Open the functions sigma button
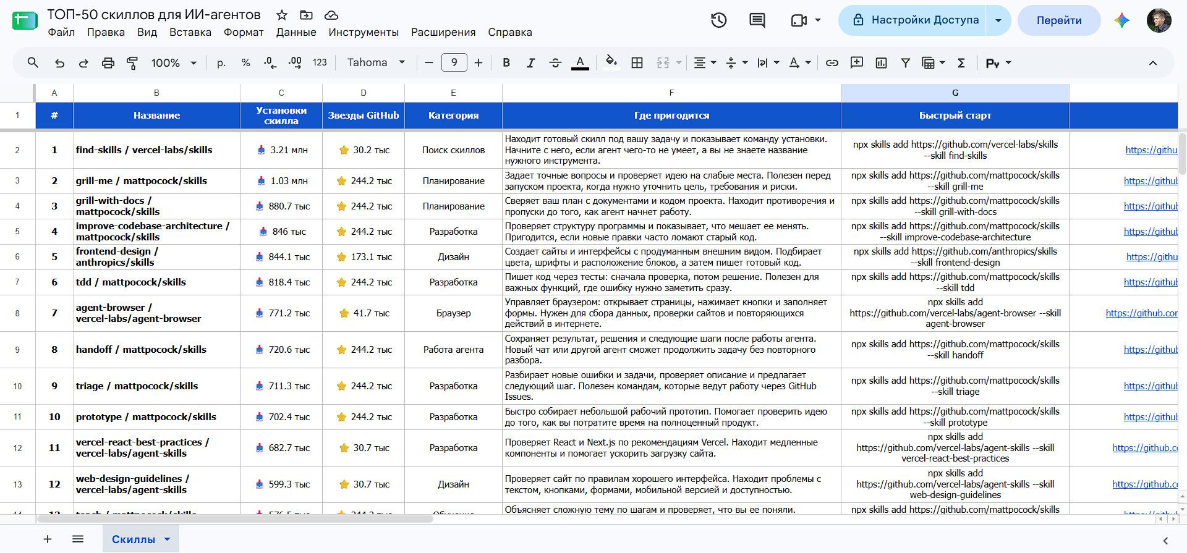The width and height of the screenshot is (1187, 553). coord(961,63)
